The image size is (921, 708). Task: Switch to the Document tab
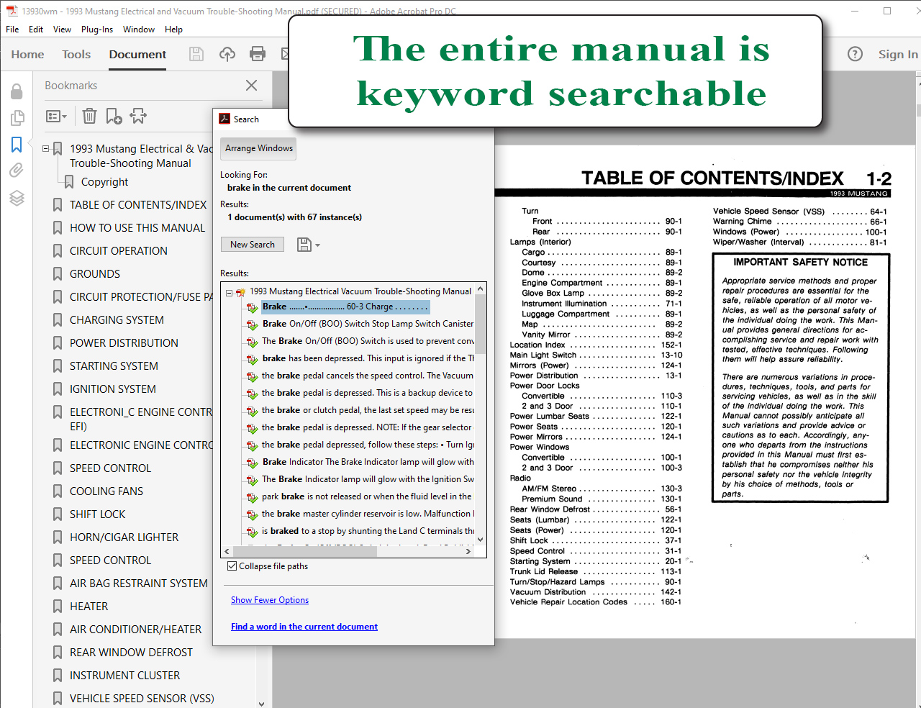[137, 55]
